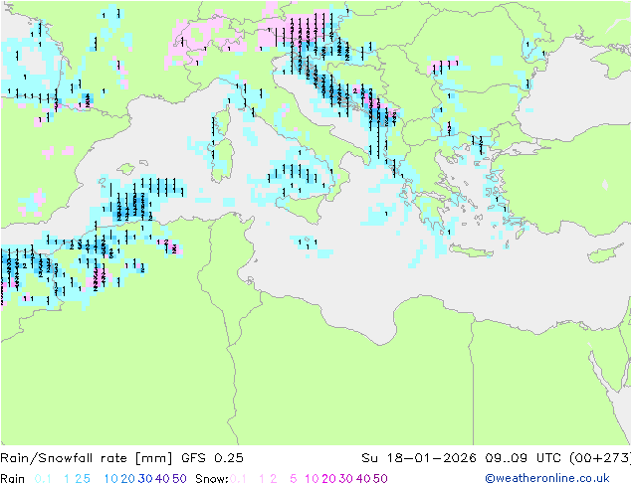Click the '(00+273)' forecast offset text
The height and width of the screenshot is (487, 631).
coord(600,457)
